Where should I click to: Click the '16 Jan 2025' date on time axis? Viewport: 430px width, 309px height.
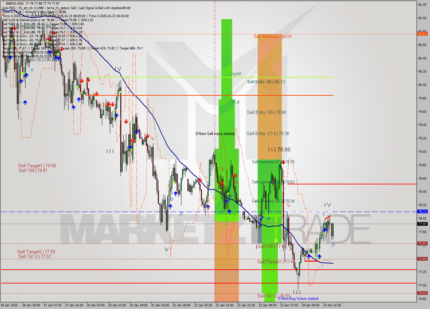point(9,305)
